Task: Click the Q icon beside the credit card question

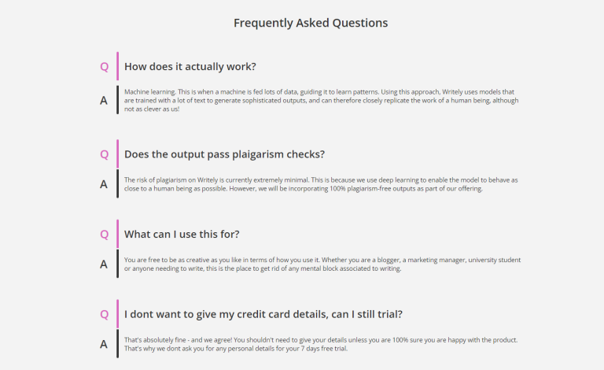Action: tap(104, 314)
